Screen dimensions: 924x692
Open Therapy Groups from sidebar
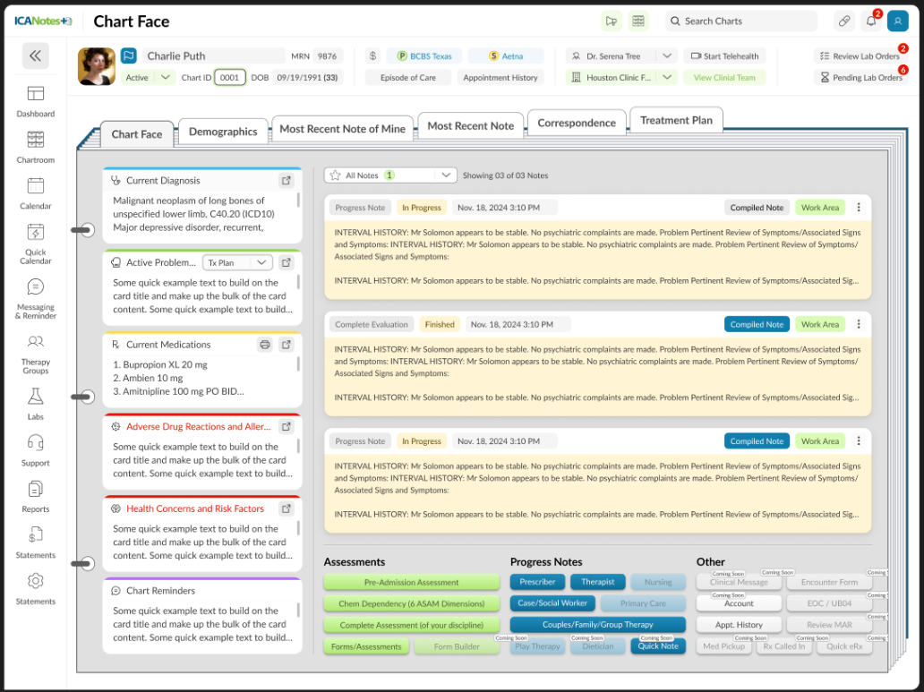[35, 354]
